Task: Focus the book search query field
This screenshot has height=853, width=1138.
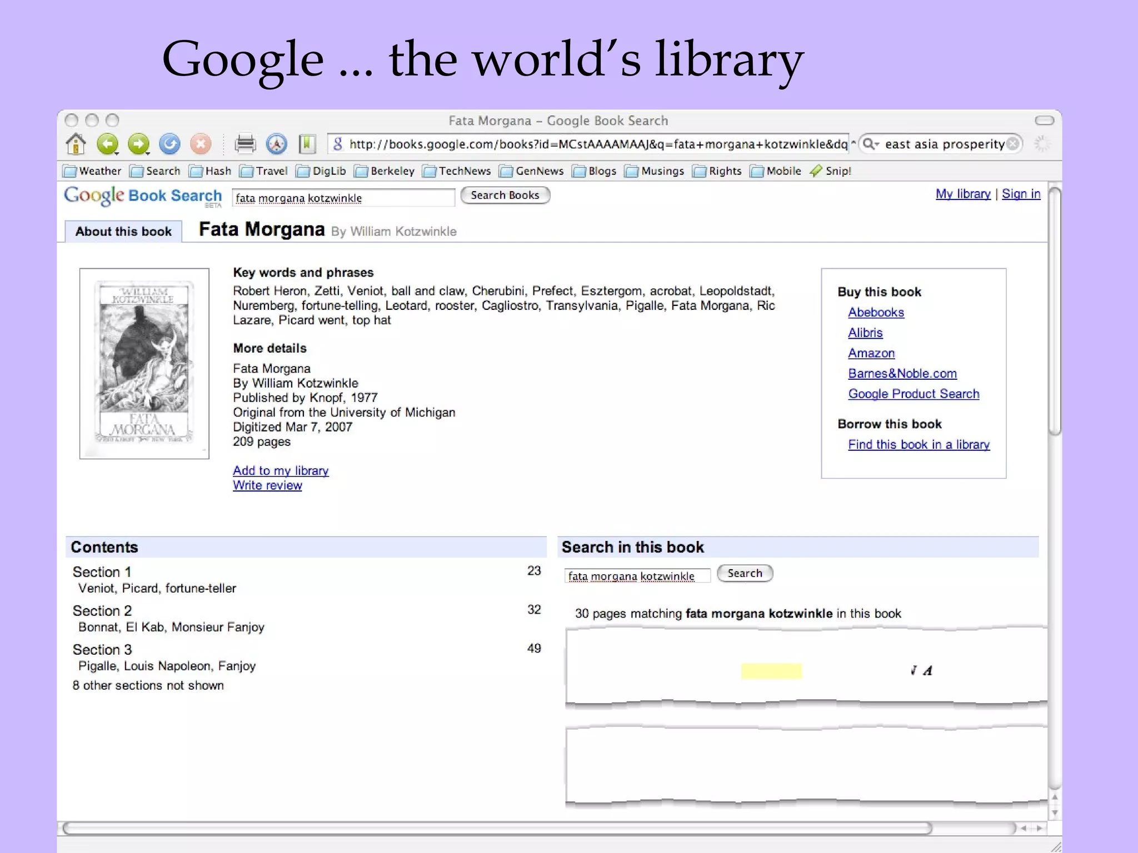Action: click(343, 198)
